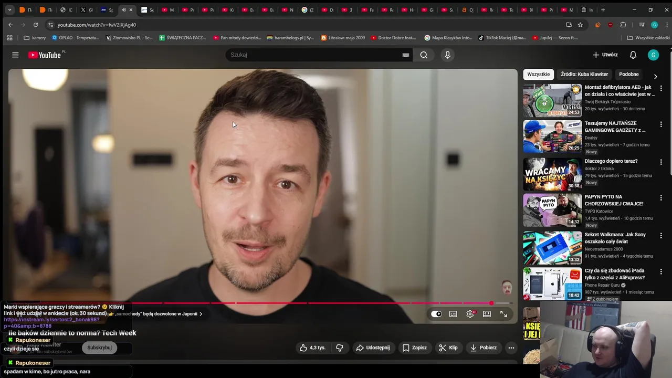Open the Doctor Dobre feat... bookmark
Image resolution: width=672 pixels, height=378 pixels.
coord(393,38)
